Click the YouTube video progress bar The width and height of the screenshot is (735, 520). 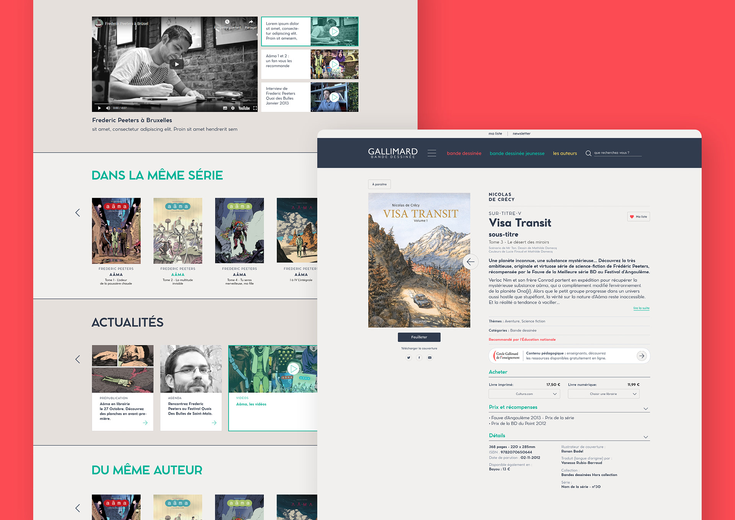[x=175, y=103]
